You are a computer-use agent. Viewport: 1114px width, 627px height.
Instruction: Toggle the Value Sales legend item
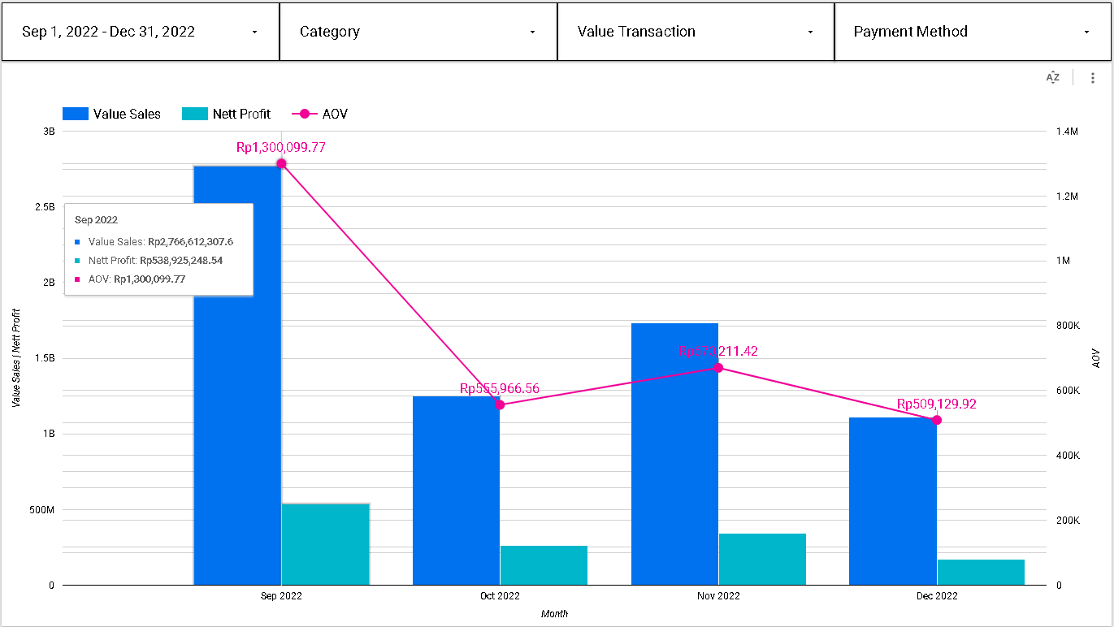127,114
